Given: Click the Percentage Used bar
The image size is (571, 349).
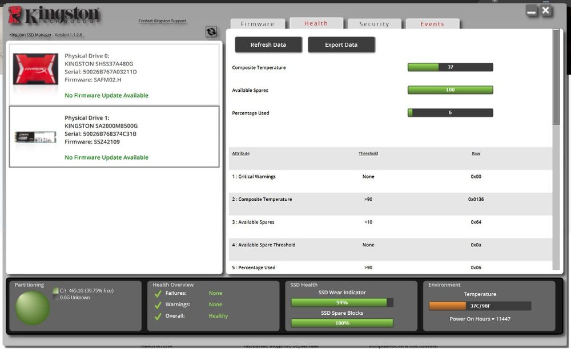Looking at the screenshot, I should (x=450, y=113).
